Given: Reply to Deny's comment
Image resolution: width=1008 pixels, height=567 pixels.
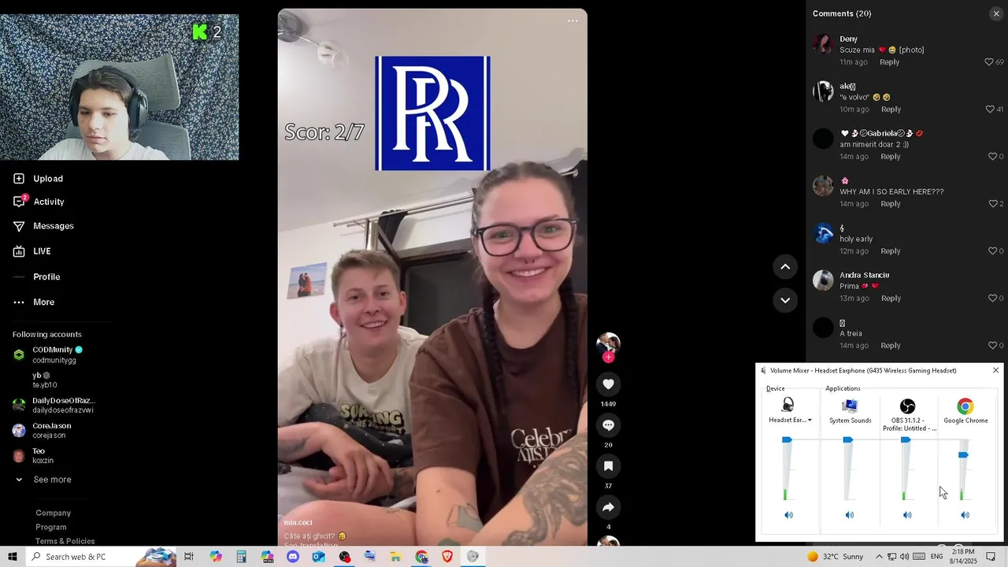Looking at the screenshot, I should click(889, 62).
